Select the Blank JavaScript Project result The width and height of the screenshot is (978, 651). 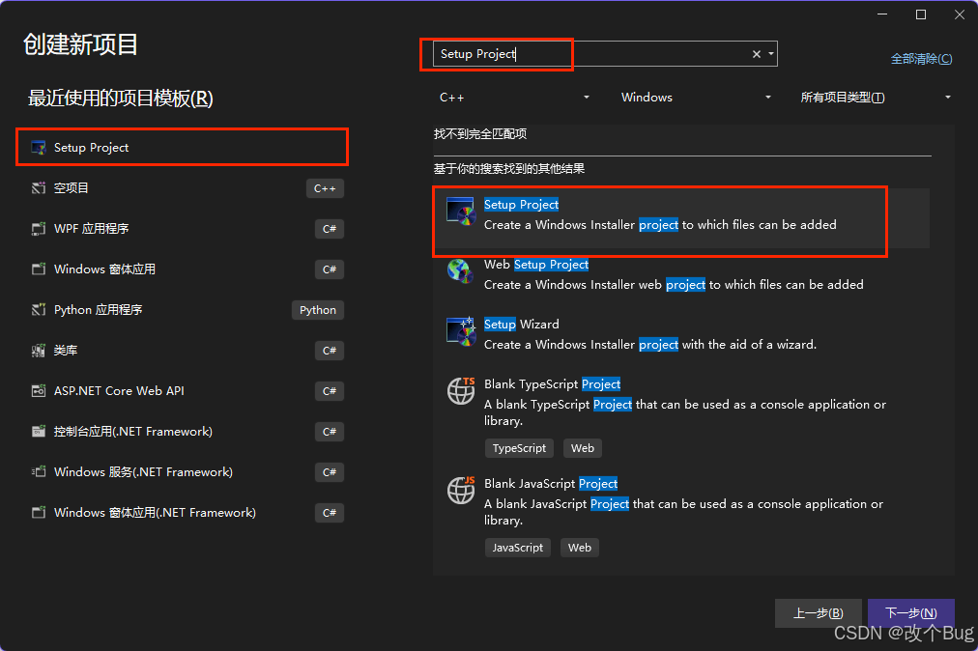pos(681,517)
